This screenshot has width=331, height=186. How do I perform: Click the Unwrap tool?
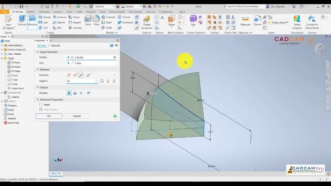pyautogui.click(x=76, y=27)
